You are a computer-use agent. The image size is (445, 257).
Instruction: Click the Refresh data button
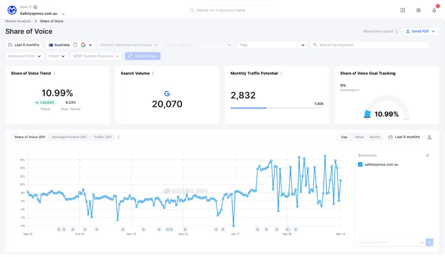[x=143, y=56]
